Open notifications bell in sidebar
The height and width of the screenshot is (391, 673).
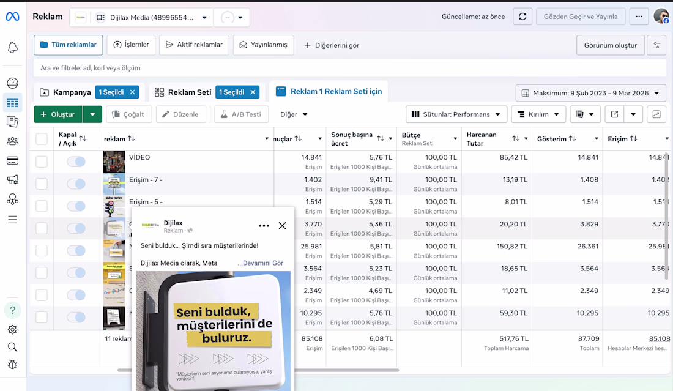12,47
